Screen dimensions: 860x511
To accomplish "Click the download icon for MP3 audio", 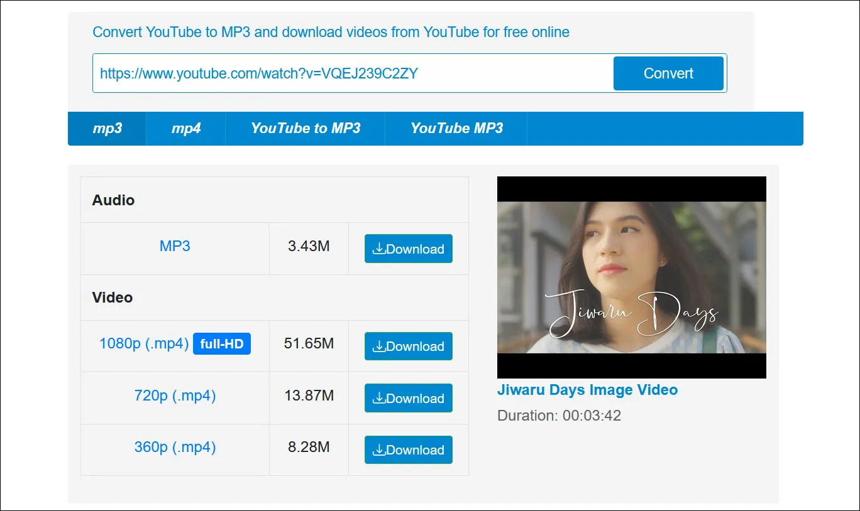I will (x=379, y=249).
